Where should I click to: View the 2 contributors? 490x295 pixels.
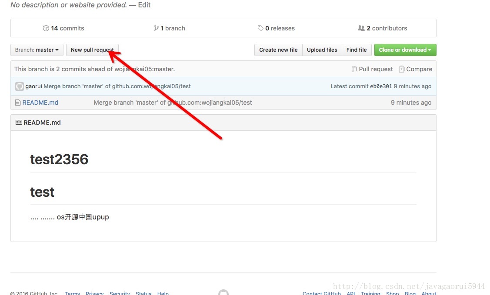click(x=382, y=28)
